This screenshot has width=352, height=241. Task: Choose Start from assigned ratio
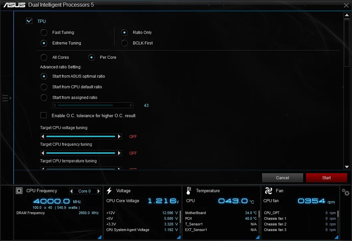coord(44,98)
